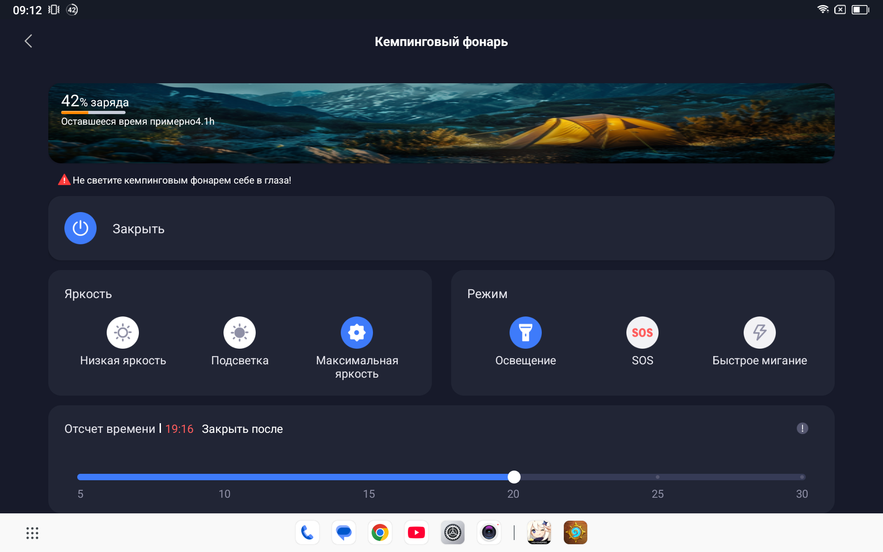Enable Быстрое мигание lightning icon
Viewport: 883px width, 552px height.
point(760,333)
